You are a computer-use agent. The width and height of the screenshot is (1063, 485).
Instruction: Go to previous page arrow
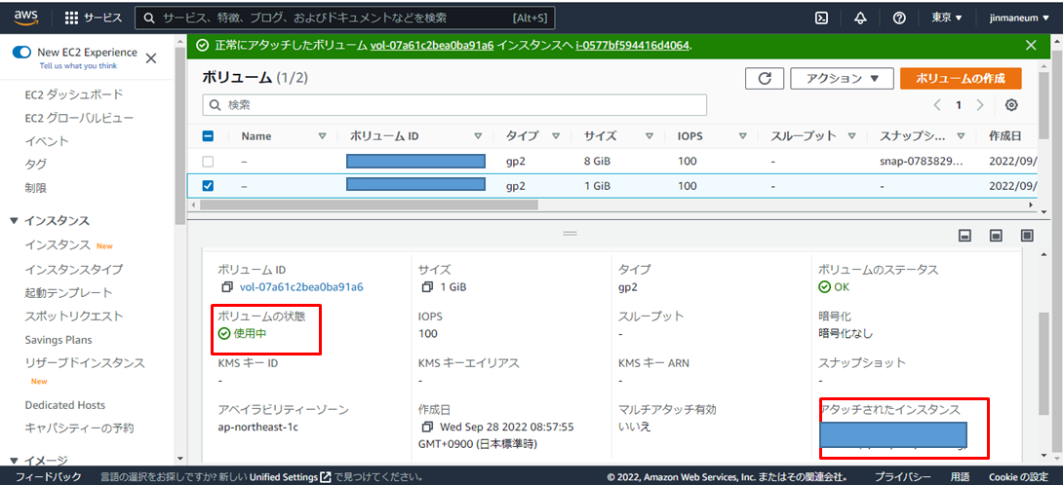pyautogui.click(x=937, y=105)
